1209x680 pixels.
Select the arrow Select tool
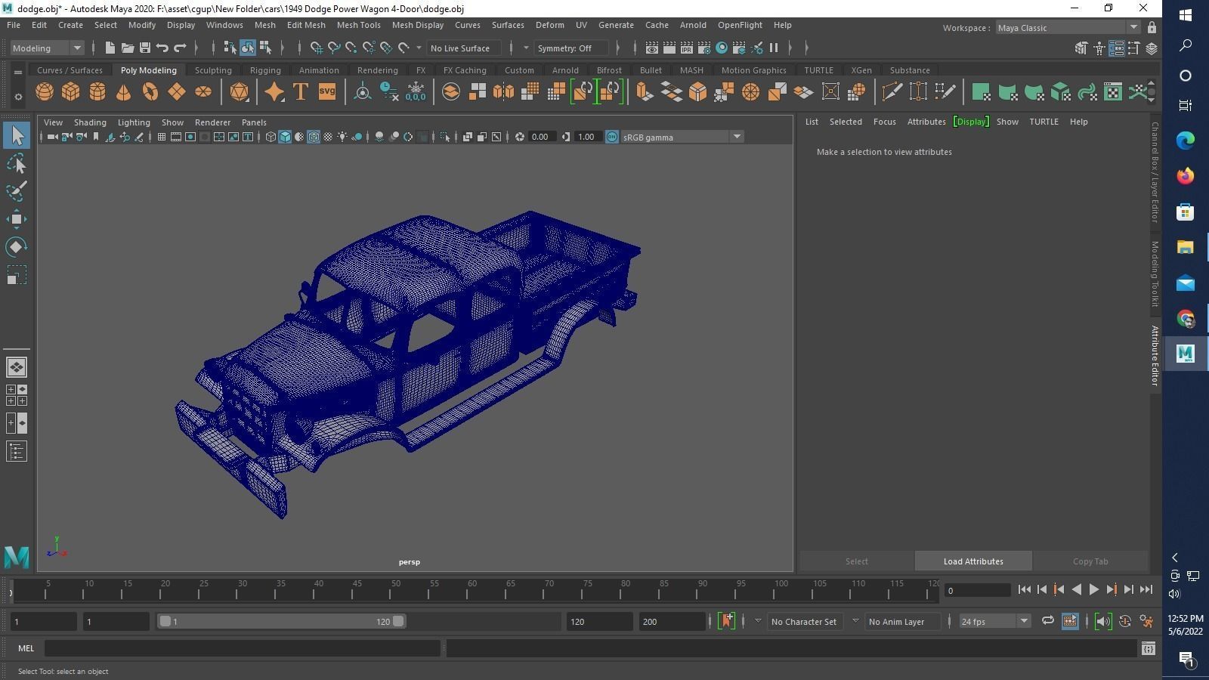(x=17, y=135)
